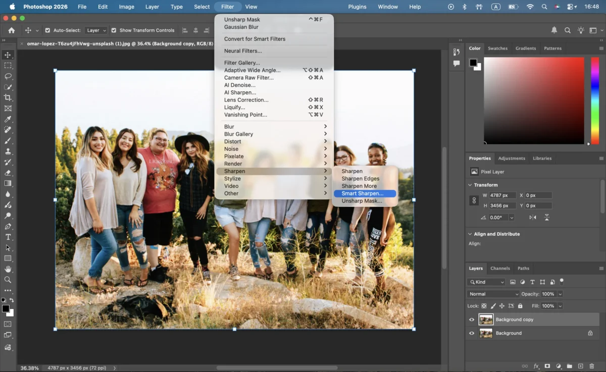Open the blend mode dropdown set to Normal
Screen dimensions: 606x372
coord(492,294)
